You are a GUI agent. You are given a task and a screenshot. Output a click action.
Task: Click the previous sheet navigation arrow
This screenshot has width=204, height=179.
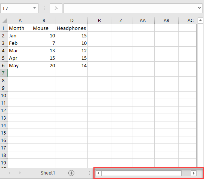tap(9, 173)
